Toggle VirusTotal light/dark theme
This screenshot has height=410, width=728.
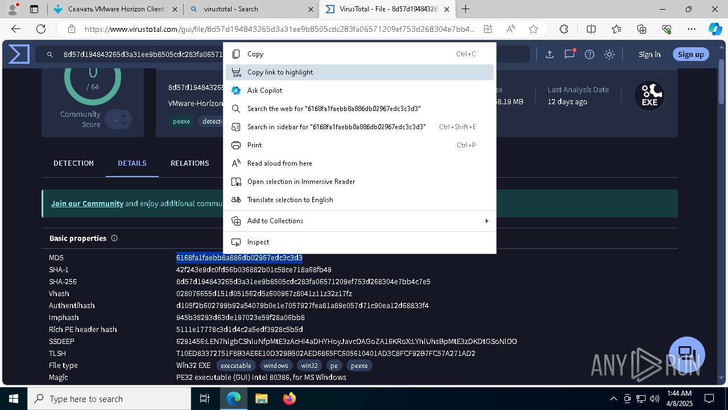click(x=609, y=54)
